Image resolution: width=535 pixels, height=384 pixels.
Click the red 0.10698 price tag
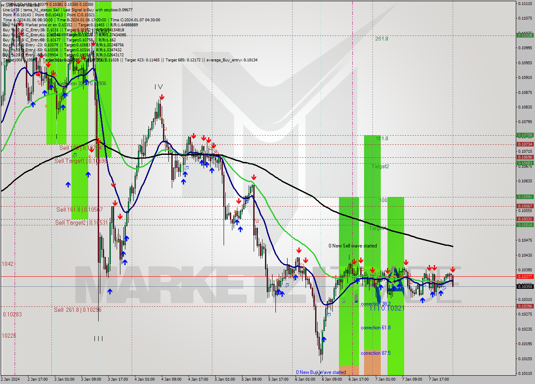pyautogui.click(x=525, y=157)
